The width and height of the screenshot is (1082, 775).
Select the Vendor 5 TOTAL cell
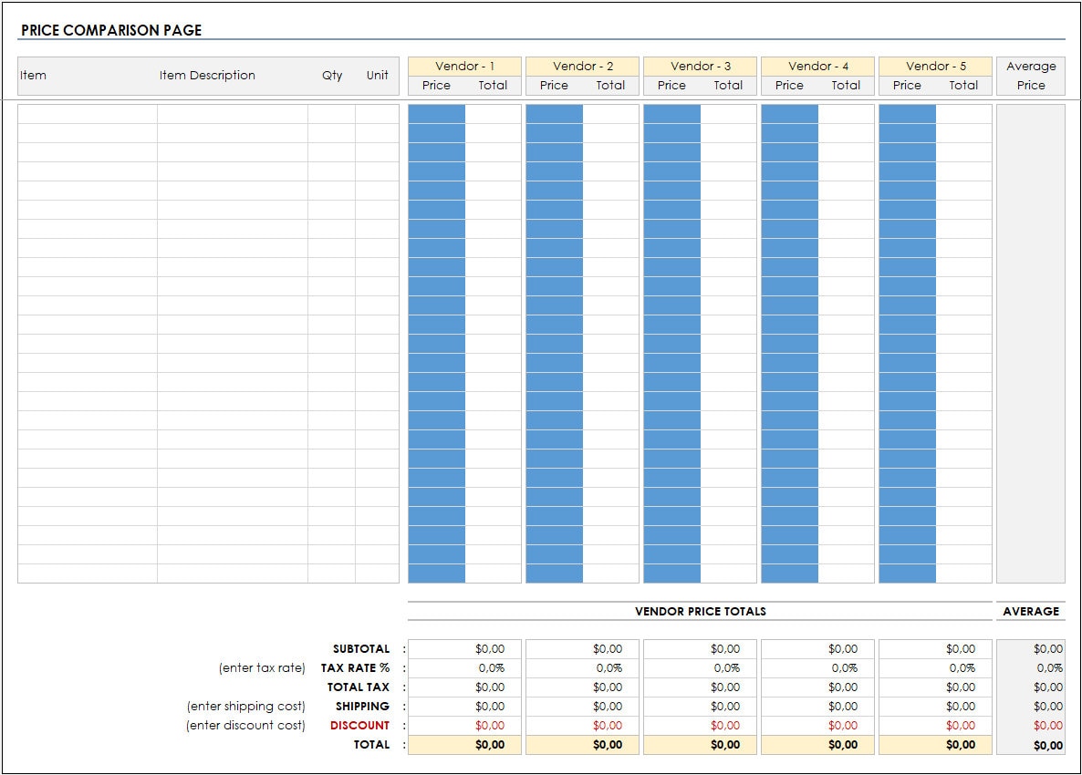(x=936, y=744)
